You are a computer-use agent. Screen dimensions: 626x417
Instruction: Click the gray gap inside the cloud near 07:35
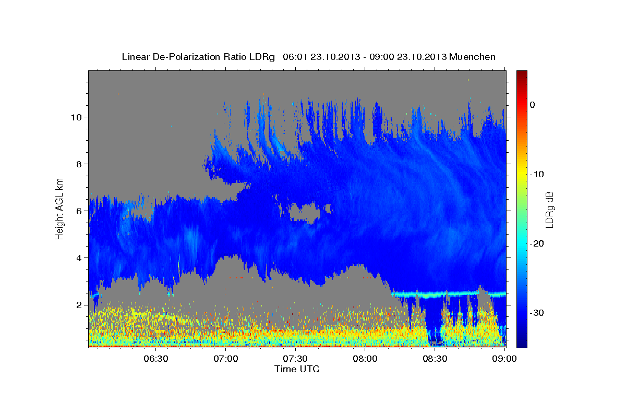click(x=305, y=213)
